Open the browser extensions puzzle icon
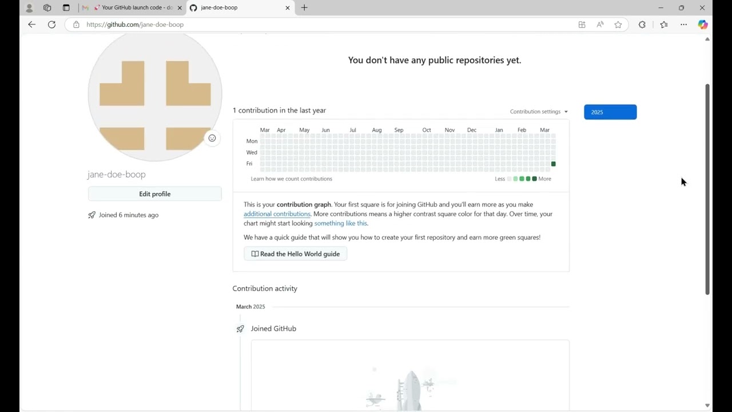The height and width of the screenshot is (412, 732). (x=642, y=25)
